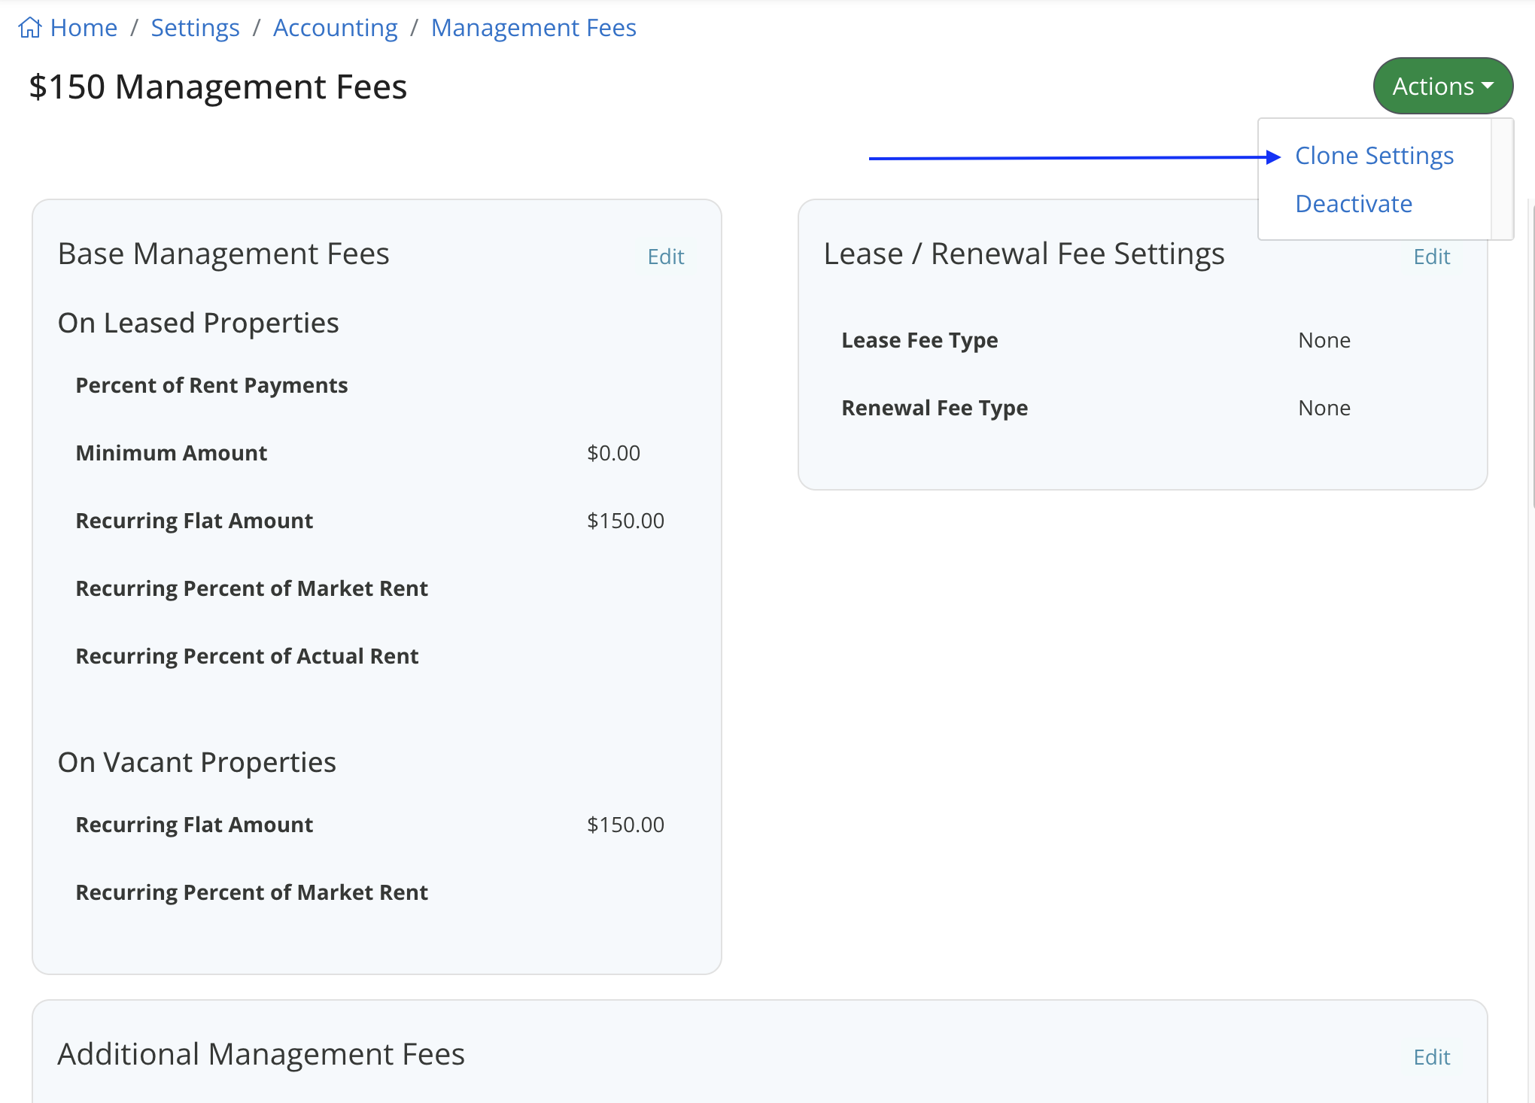Viewport: 1535px width, 1103px height.
Task: Edit the Lease / Renewal Fee Settings
Action: (1430, 257)
